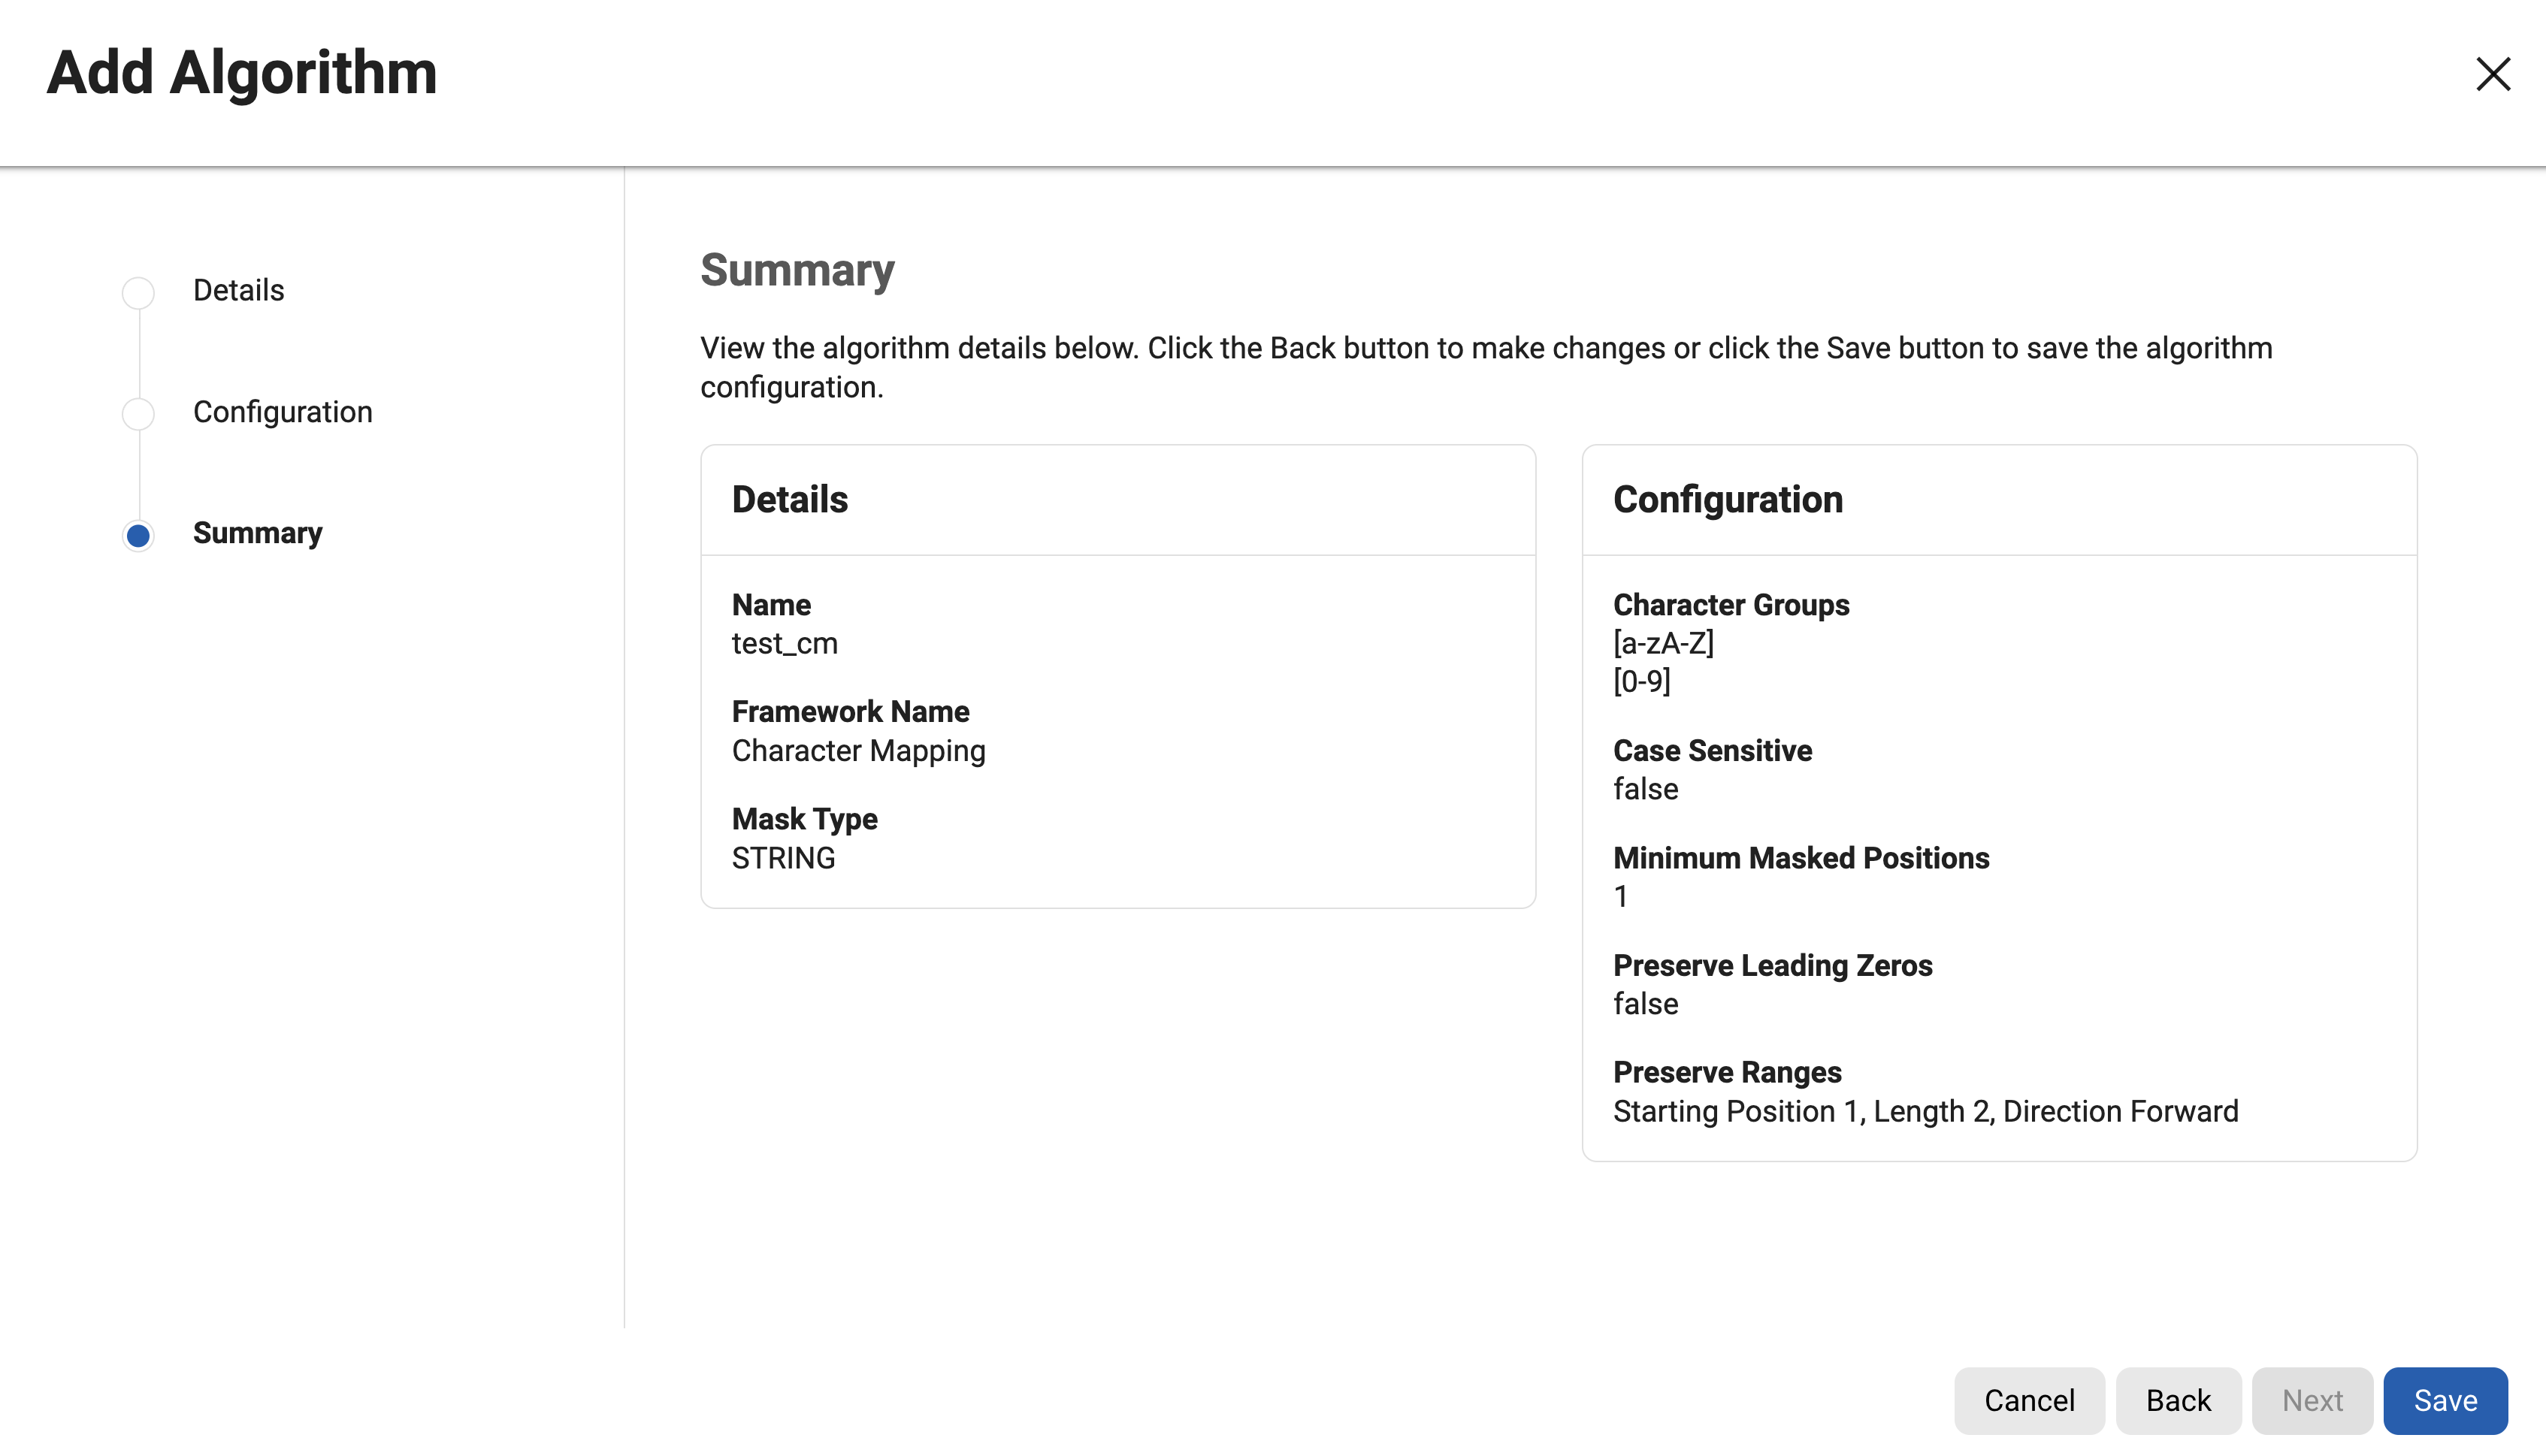Jump to the Configuration step label

pyautogui.click(x=282, y=412)
